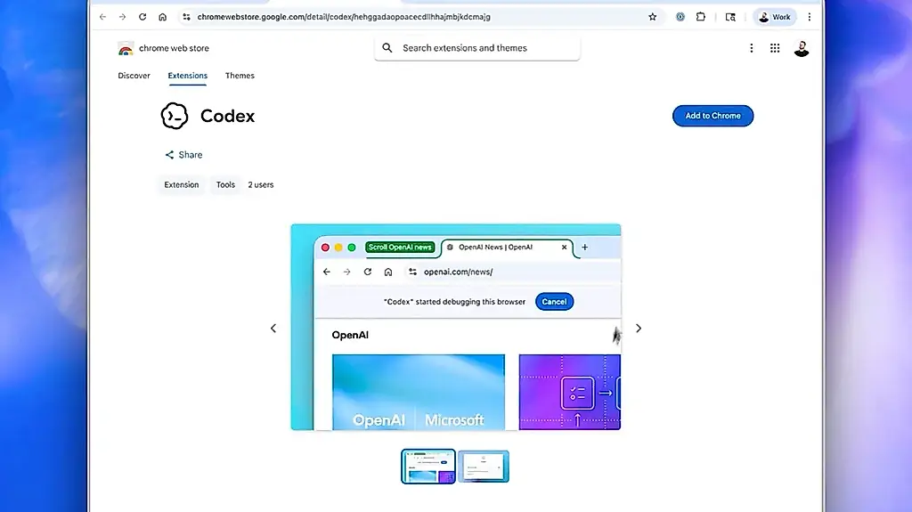Go forward in browser history
The width and height of the screenshot is (912, 512).
coord(122,17)
